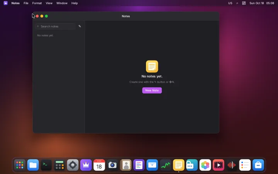Viewport: 278px width, 174px height.
Task: Click the New Note button
Action: point(152,90)
